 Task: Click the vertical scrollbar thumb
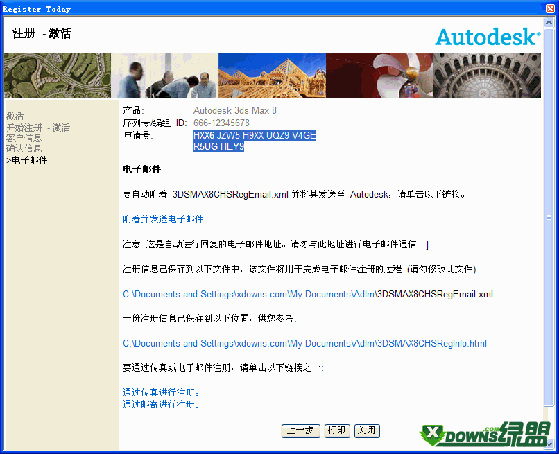[549, 218]
